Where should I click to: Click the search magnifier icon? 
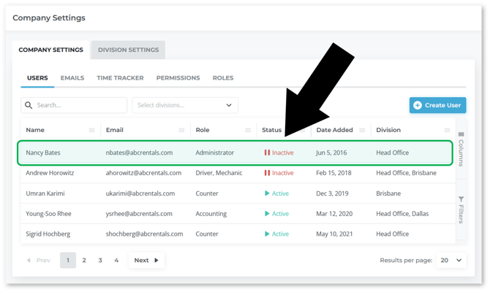click(x=29, y=105)
